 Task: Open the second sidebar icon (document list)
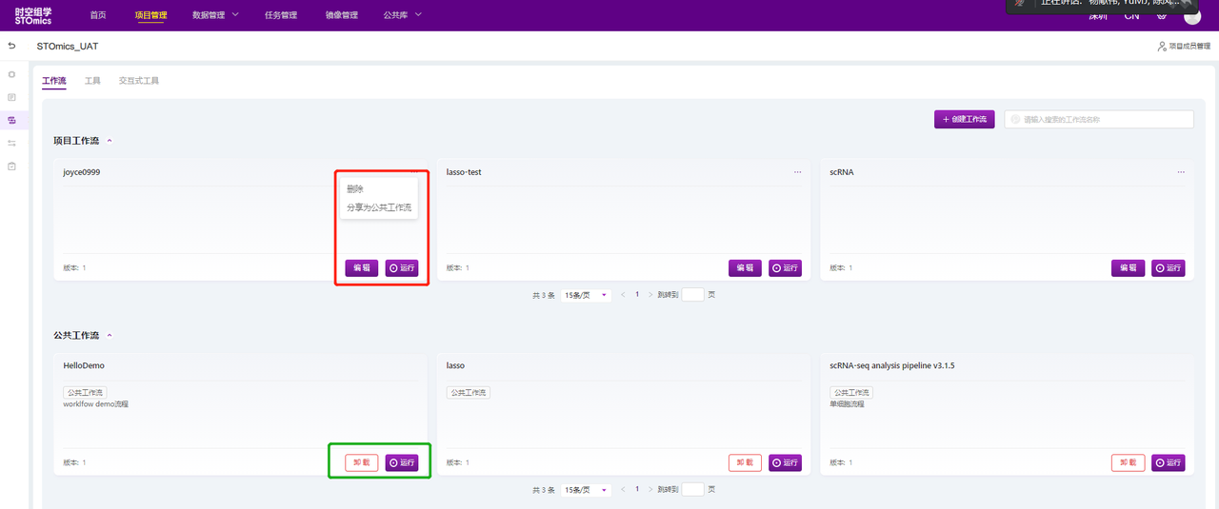pyautogui.click(x=11, y=97)
